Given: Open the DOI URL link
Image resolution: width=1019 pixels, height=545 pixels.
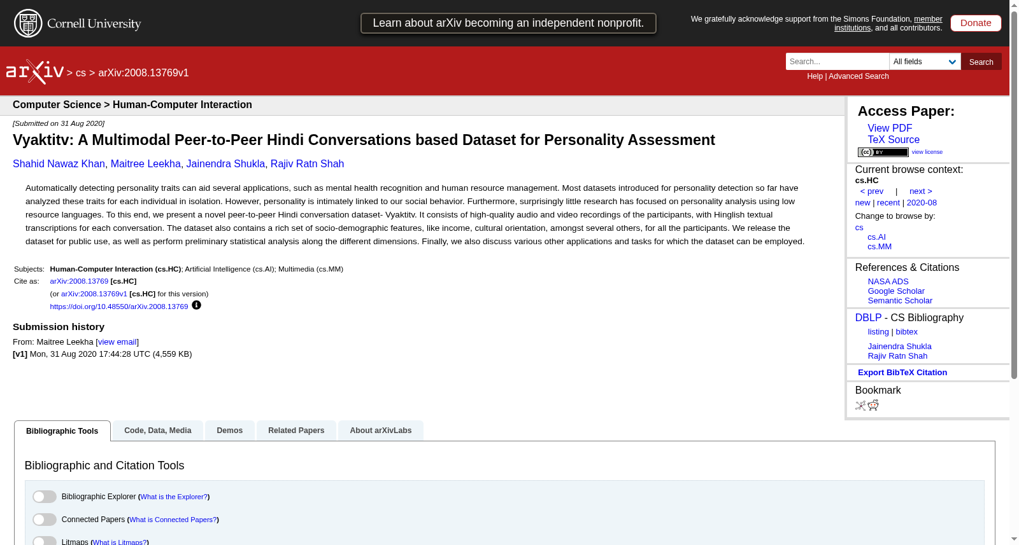Looking at the screenshot, I should (119, 307).
